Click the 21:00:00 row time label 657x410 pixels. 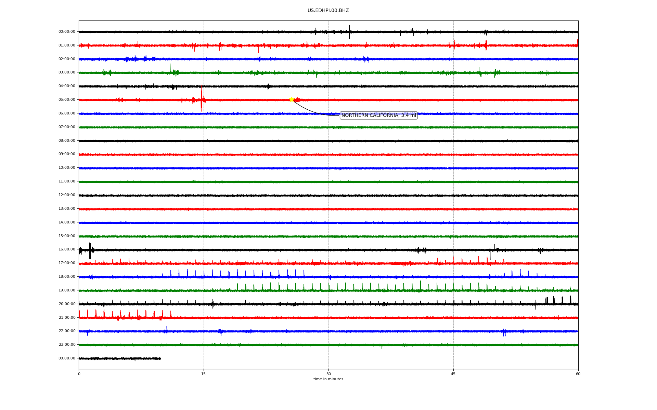pos(67,318)
